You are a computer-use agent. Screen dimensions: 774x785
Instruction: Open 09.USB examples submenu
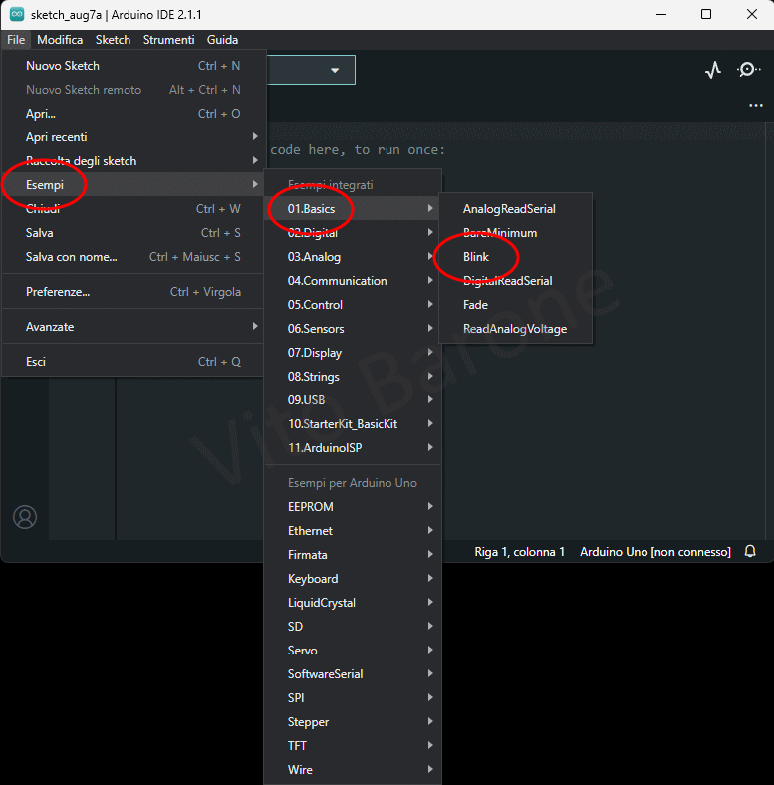pyautogui.click(x=353, y=400)
